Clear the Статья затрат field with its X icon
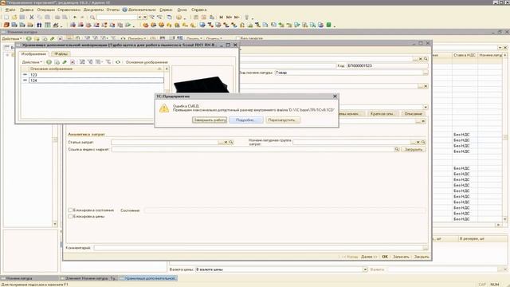 pos(226,142)
